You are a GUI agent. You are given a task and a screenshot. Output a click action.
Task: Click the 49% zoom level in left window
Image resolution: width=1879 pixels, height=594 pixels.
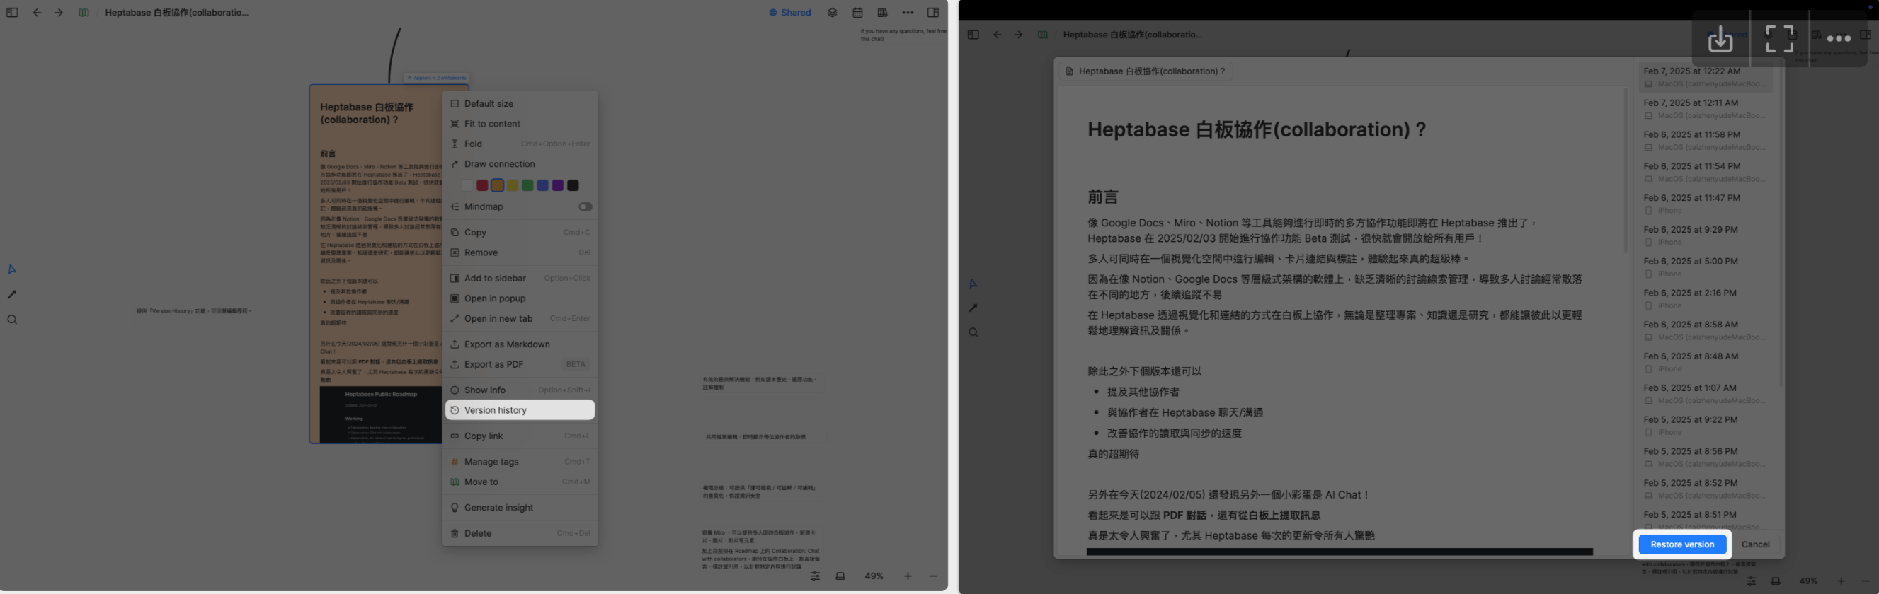(x=874, y=576)
